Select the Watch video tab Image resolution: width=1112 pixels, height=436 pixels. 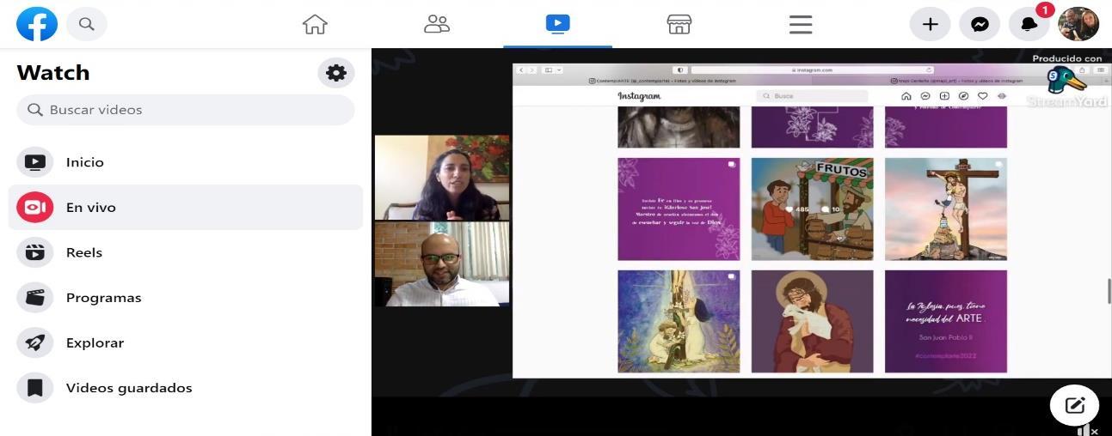tap(558, 24)
